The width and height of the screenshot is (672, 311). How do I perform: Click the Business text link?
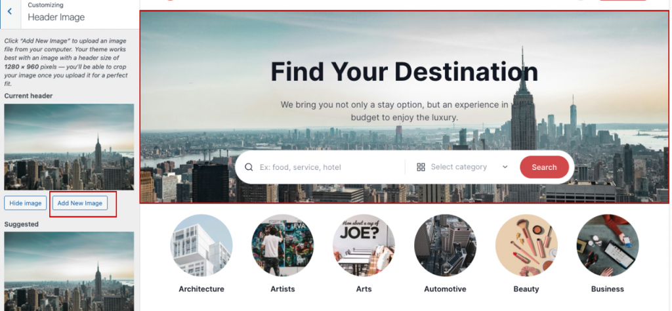click(607, 289)
